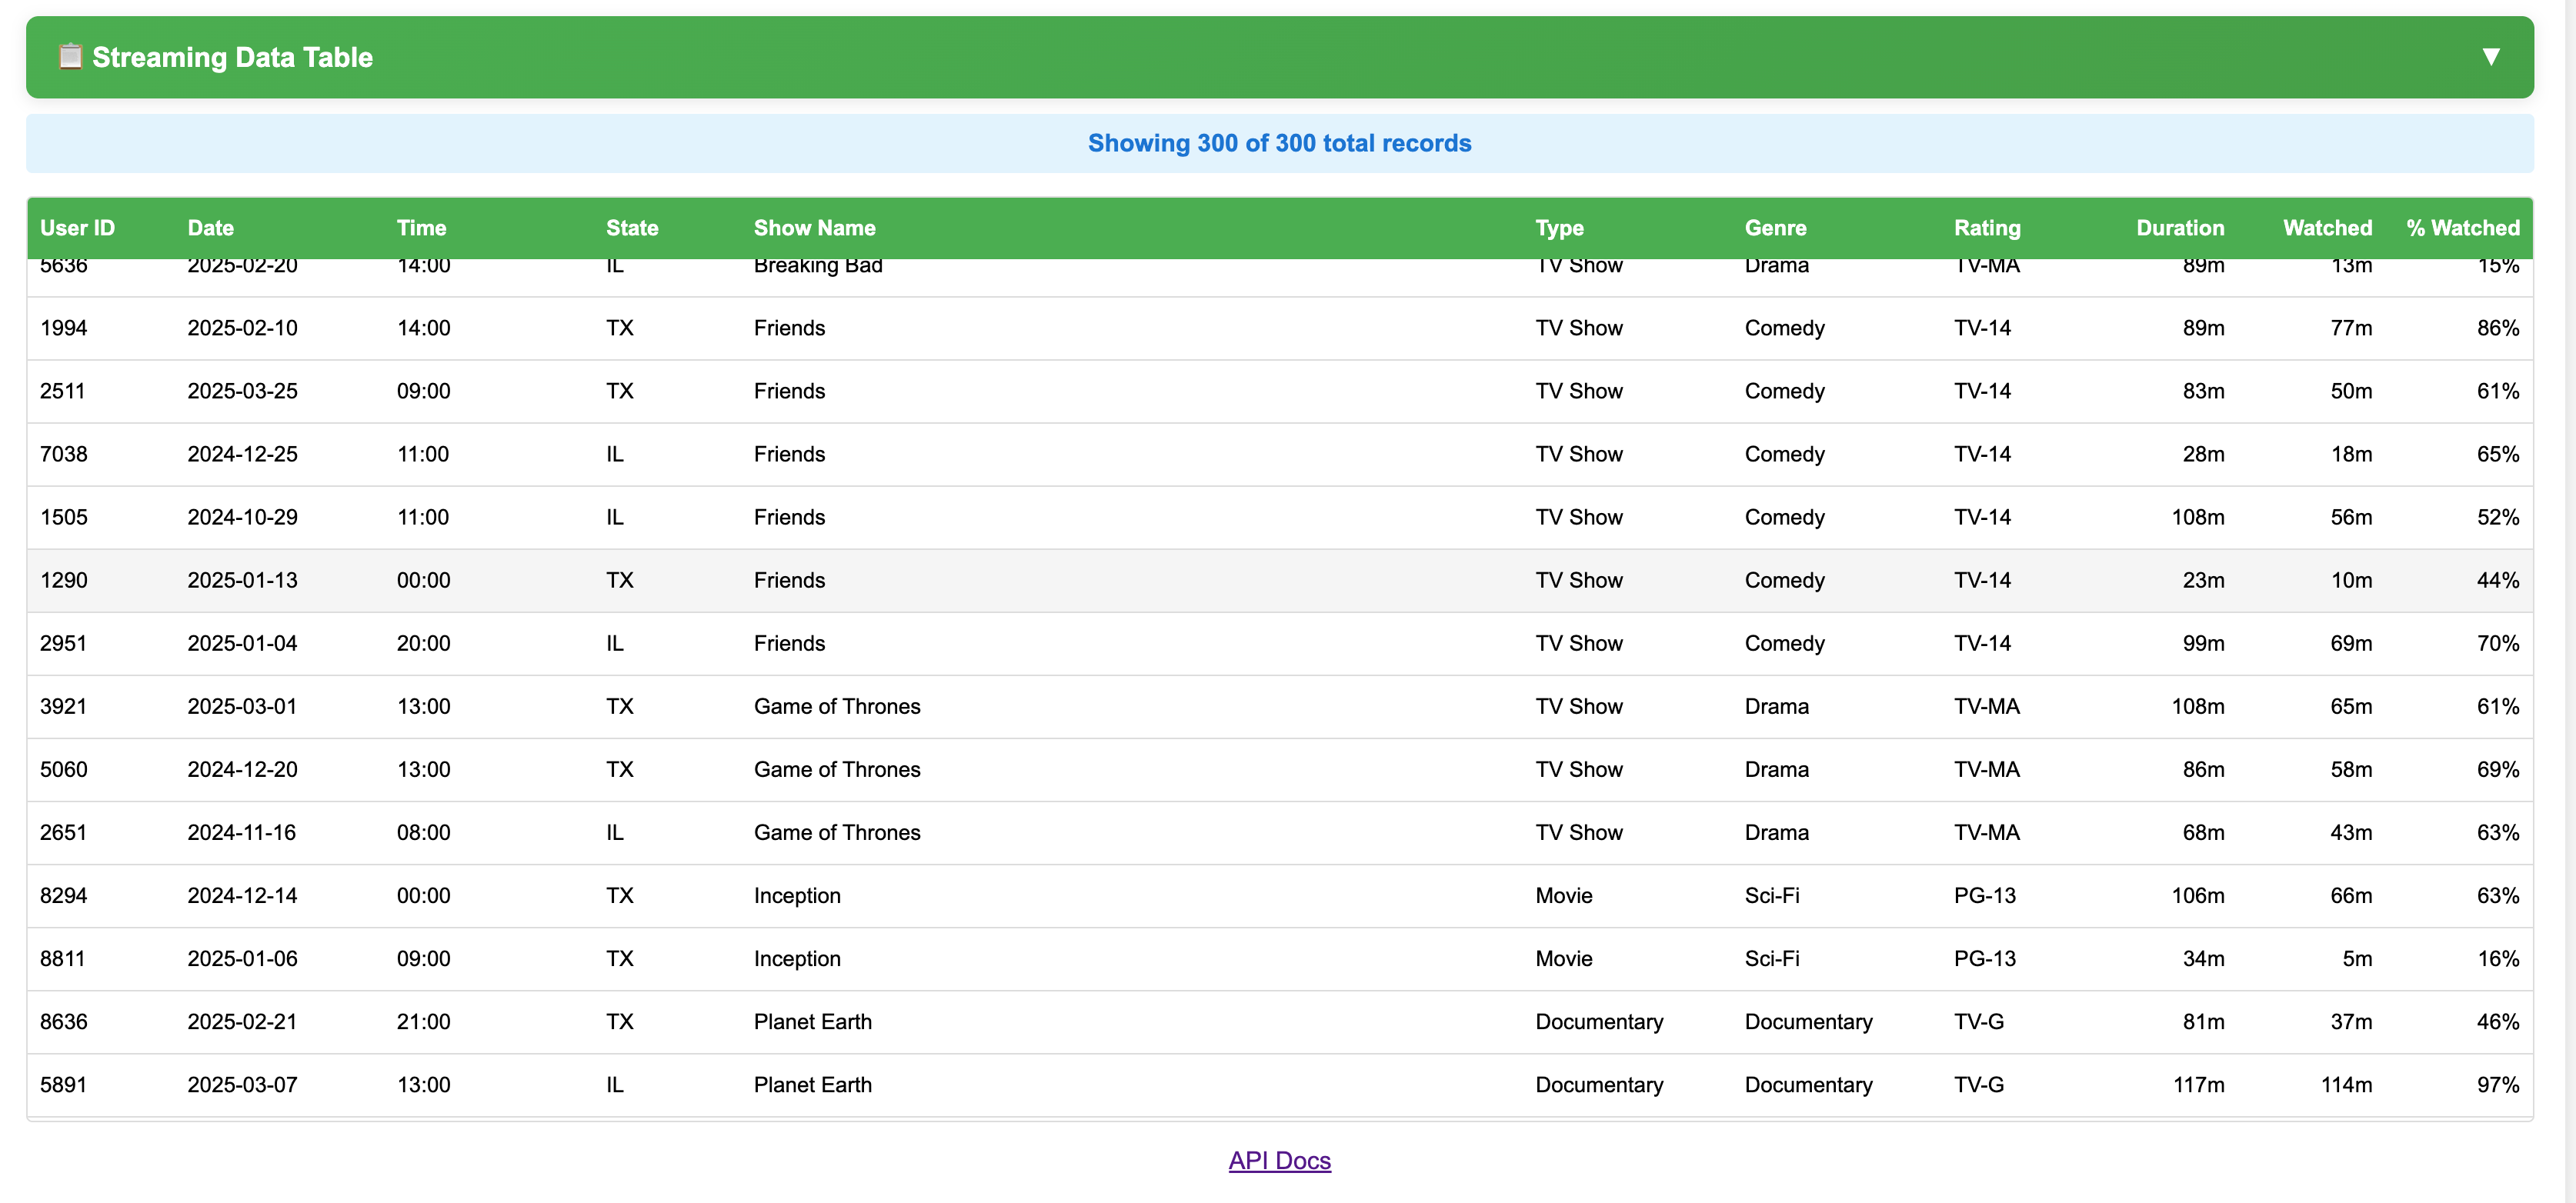Click the Type column header
Viewport: 2576px width, 1203px height.
coord(1559,228)
